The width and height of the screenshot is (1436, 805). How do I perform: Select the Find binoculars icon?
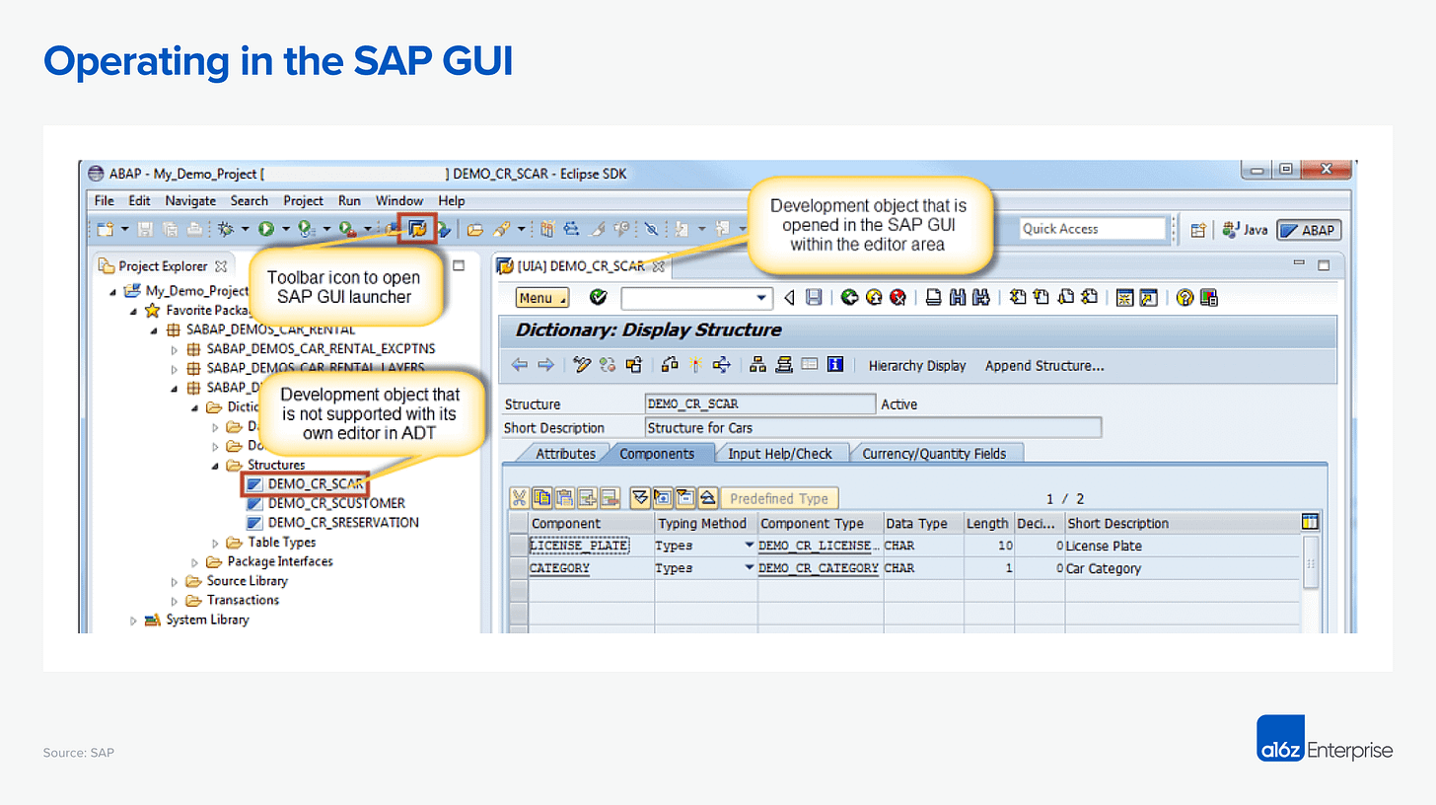click(x=956, y=298)
